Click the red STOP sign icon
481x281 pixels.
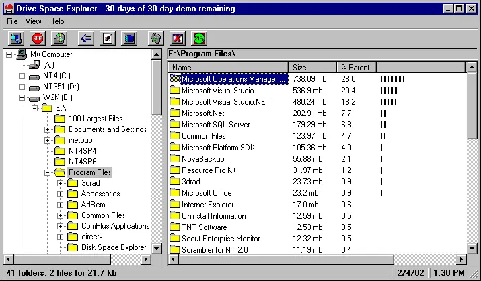click(x=38, y=38)
